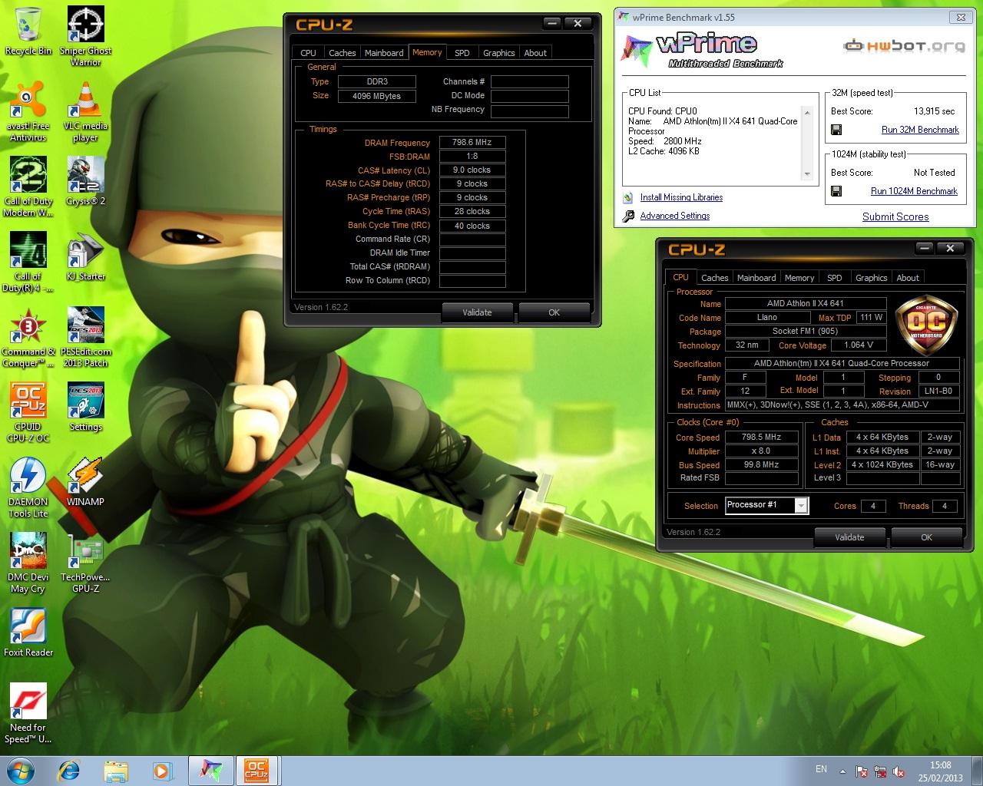Open About tab in lower CPU-Z window
The width and height of the screenshot is (983, 786).
click(x=908, y=278)
